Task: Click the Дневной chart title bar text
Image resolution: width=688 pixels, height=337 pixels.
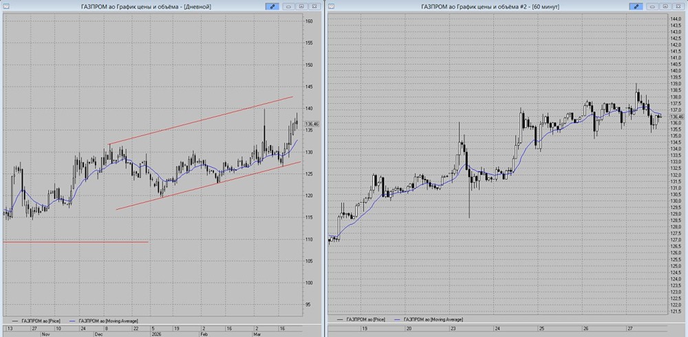Action: (146, 7)
